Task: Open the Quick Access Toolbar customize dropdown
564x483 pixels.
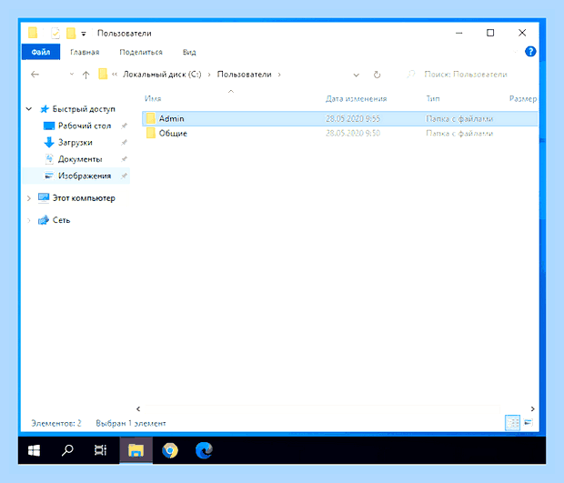Action: coord(84,34)
